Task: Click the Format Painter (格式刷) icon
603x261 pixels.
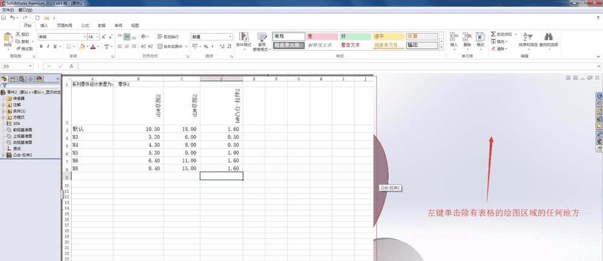Action: point(17,49)
